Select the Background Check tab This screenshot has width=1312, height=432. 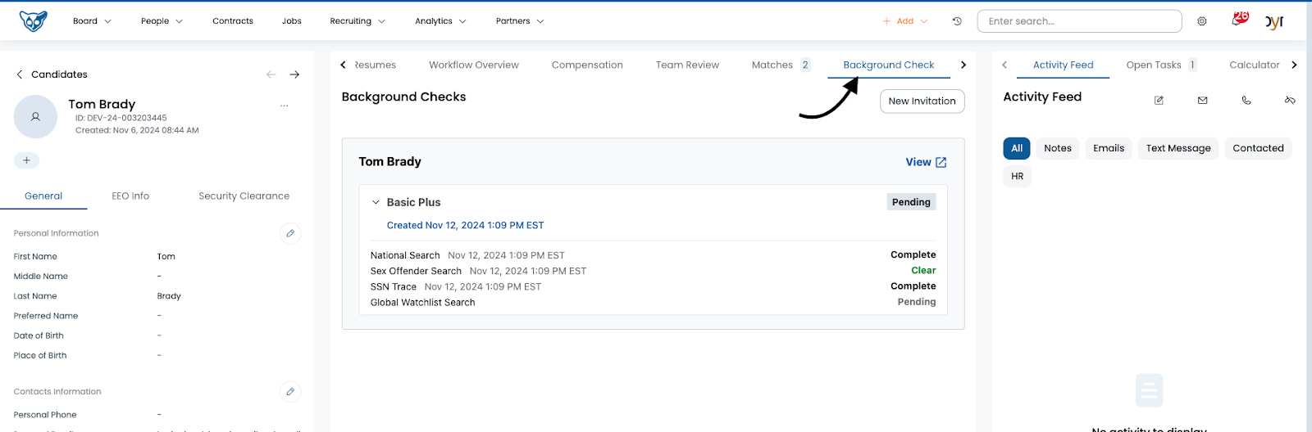(889, 65)
